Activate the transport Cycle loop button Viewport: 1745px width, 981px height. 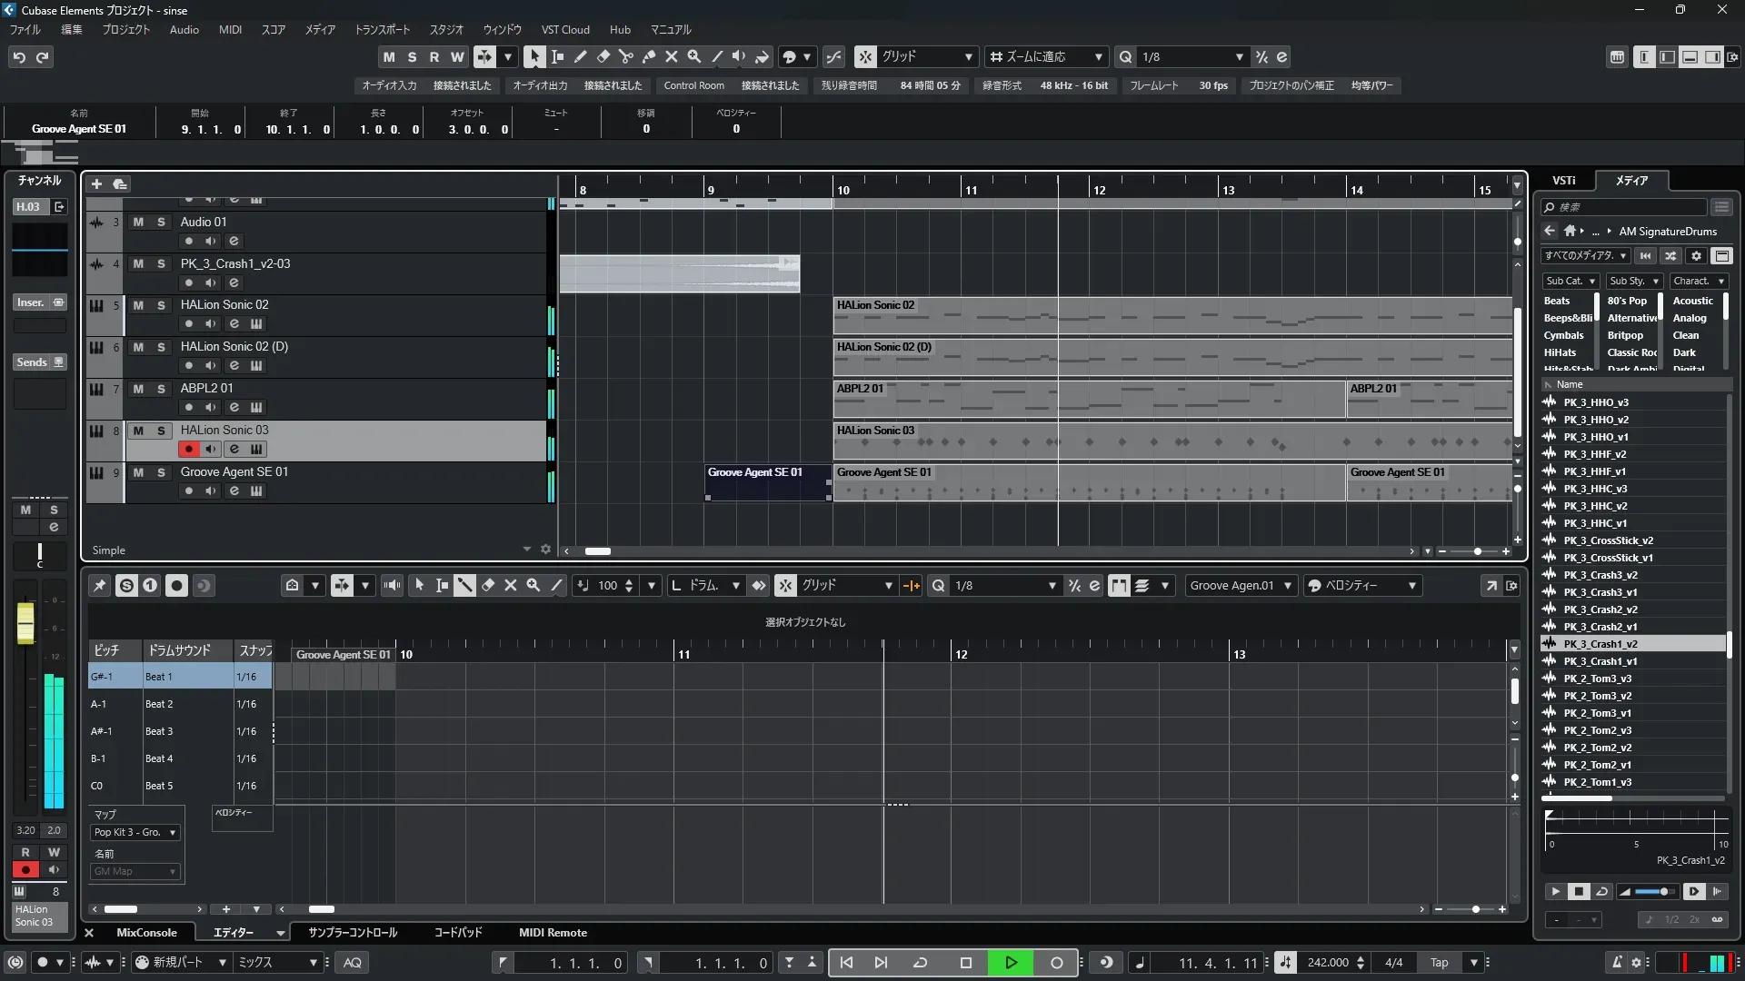920,963
